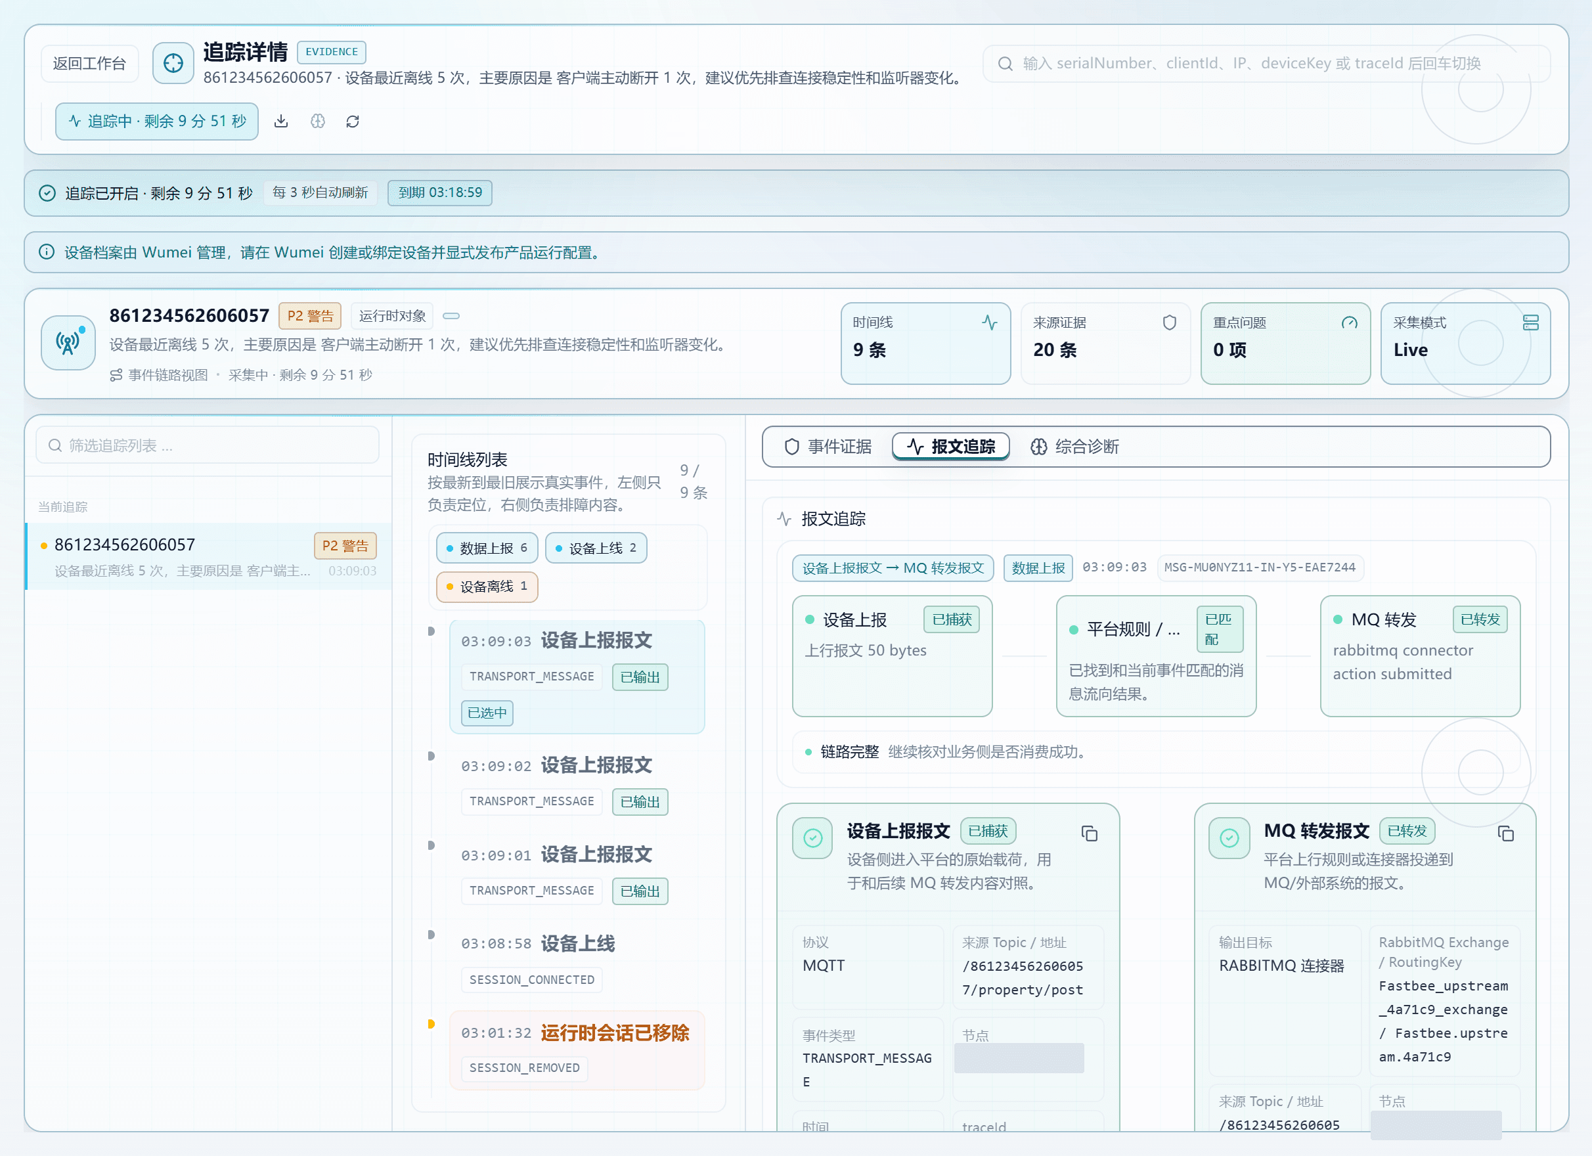Click the refresh icon in the header toolbar

pyautogui.click(x=353, y=122)
